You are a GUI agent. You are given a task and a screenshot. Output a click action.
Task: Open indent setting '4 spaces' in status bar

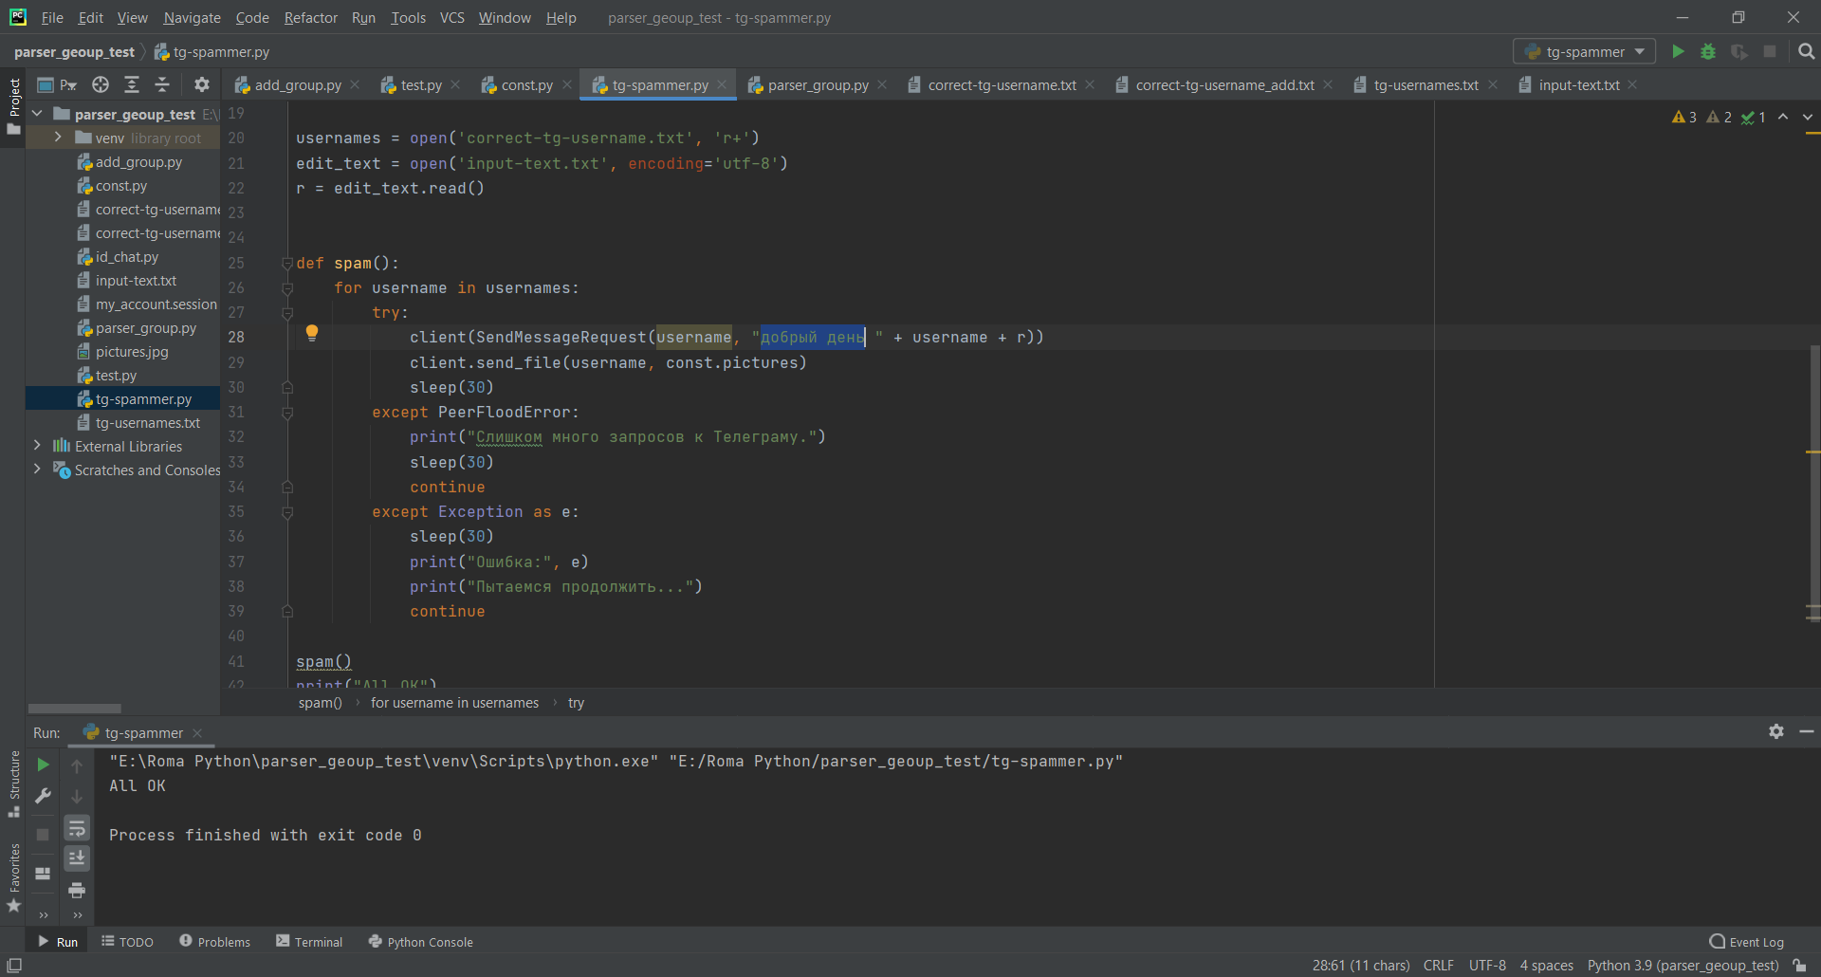pyautogui.click(x=1546, y=966)
